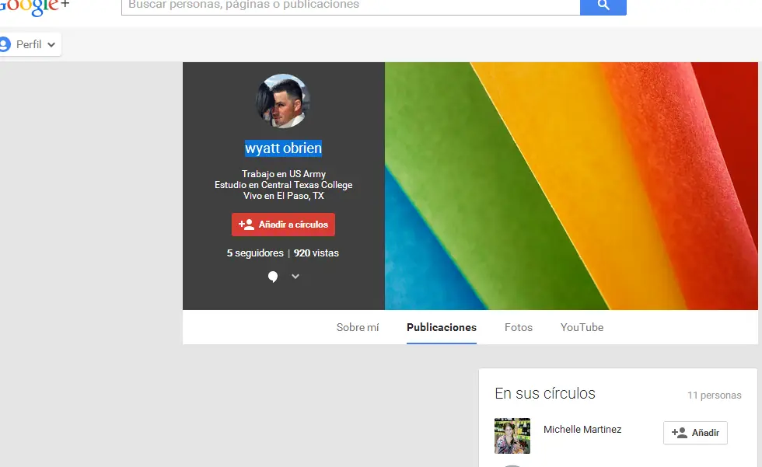Open wyatt obrien's profile photo
This screenshot has height=467, width=762.
(283, 101)
